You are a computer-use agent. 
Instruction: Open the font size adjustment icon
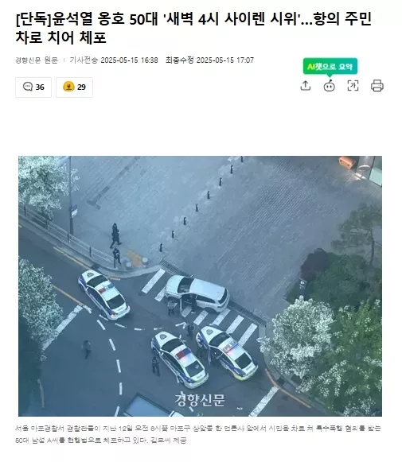click(x=353, y=86)
